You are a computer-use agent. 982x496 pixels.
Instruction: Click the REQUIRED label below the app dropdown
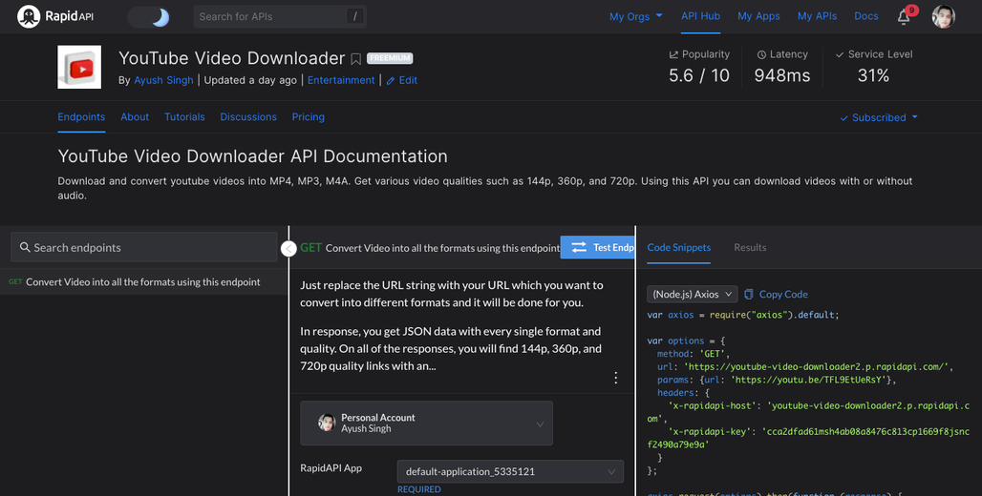(419, 489)
